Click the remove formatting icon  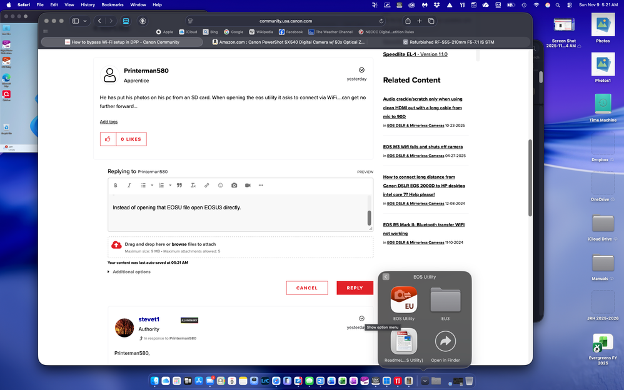[193, 186]
